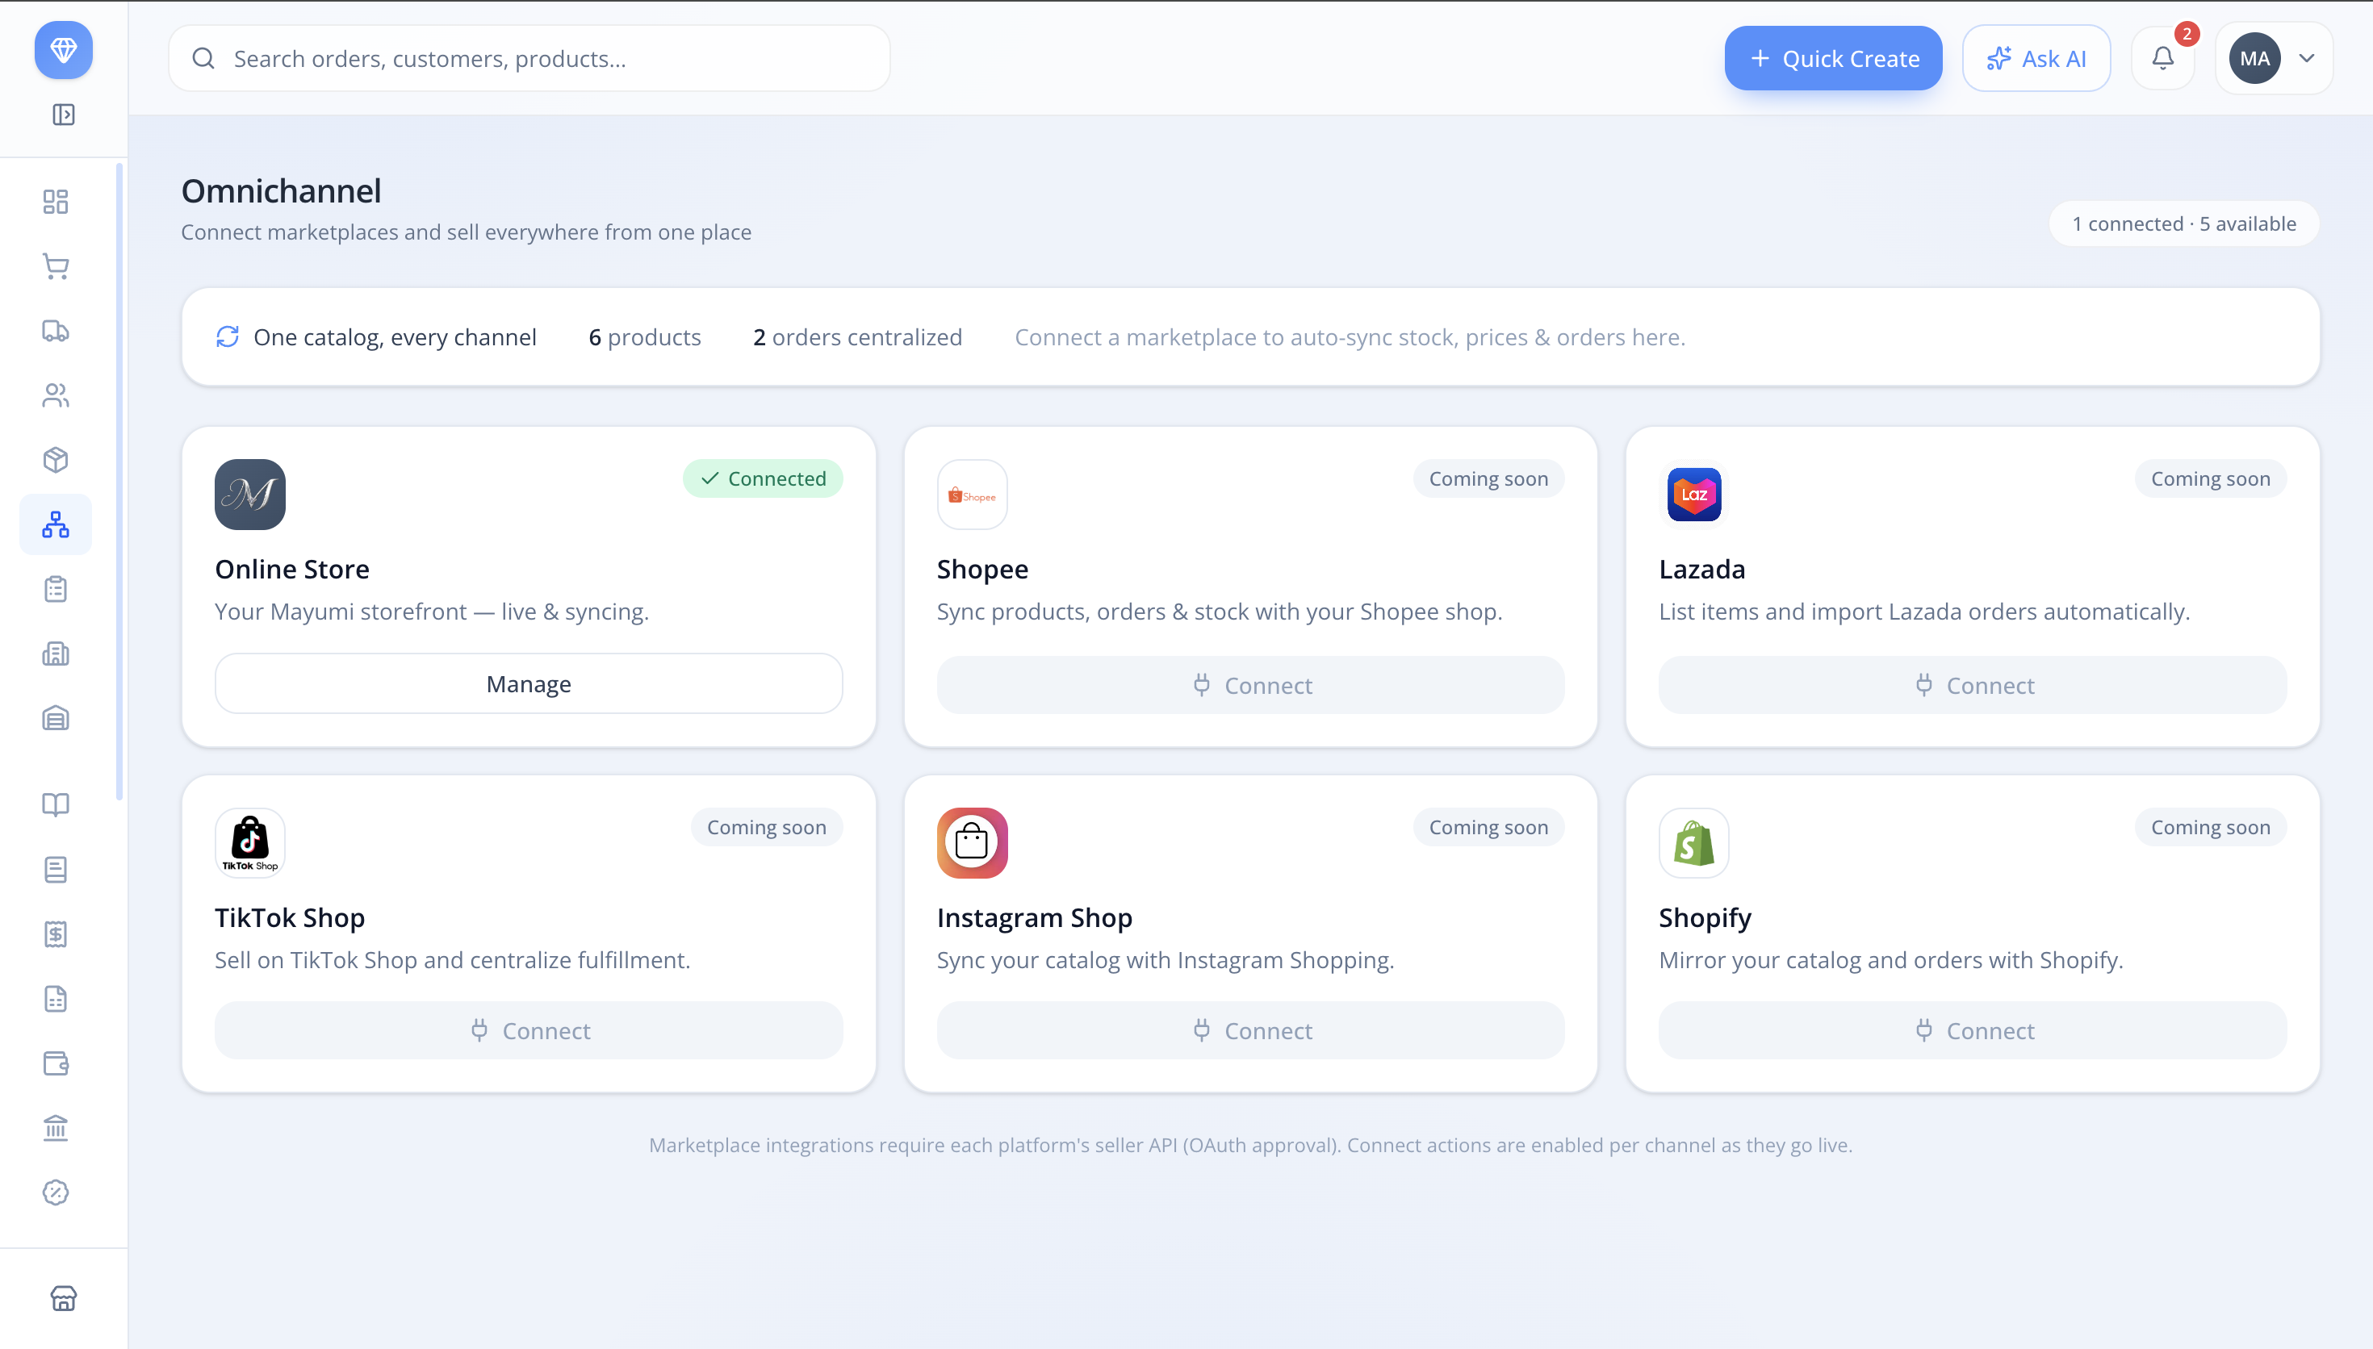Open the warehouse icon in sidebar

click(56, 718)
